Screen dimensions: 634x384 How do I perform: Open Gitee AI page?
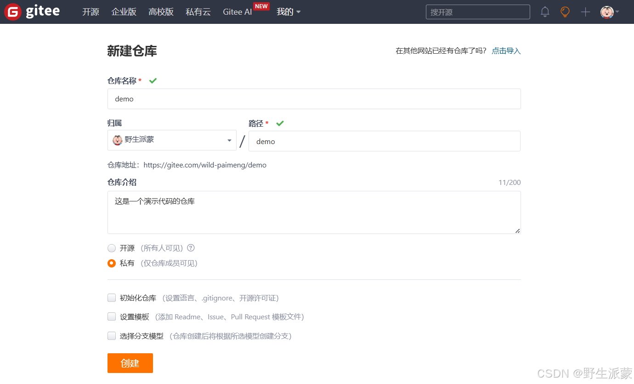pyautogui.click(x=238, y=12)
